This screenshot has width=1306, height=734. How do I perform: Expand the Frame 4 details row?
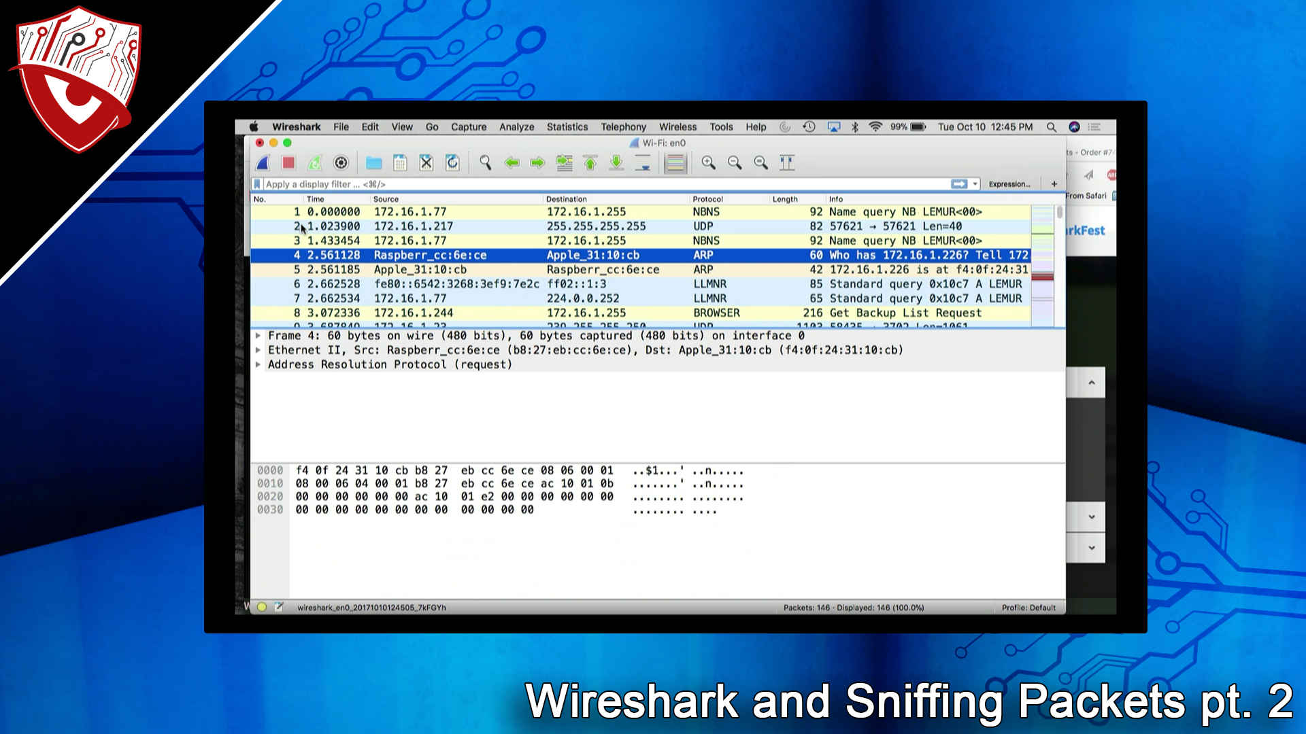[x=258, y=336]
